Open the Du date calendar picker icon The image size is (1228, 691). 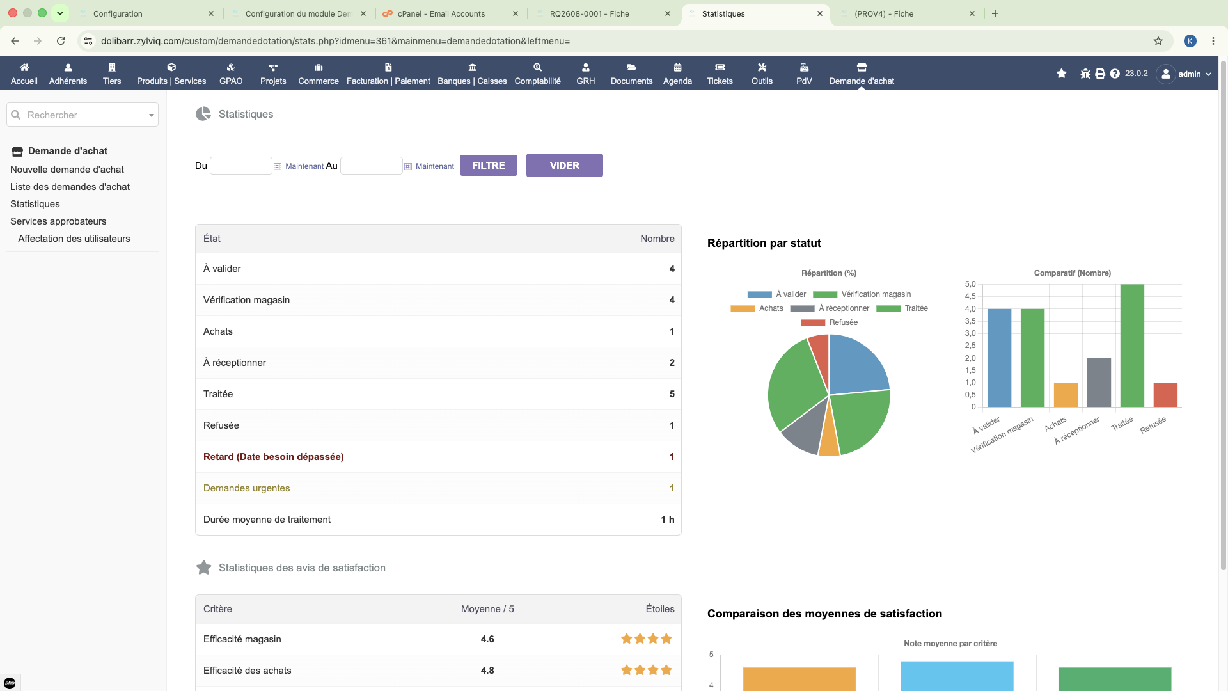[x=278, y=166]
